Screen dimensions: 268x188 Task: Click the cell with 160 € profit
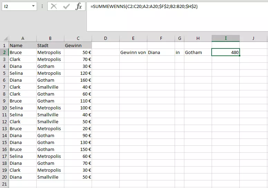(x=78, y=80)
